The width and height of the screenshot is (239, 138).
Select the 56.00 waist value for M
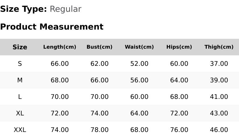tap(139, 80)
